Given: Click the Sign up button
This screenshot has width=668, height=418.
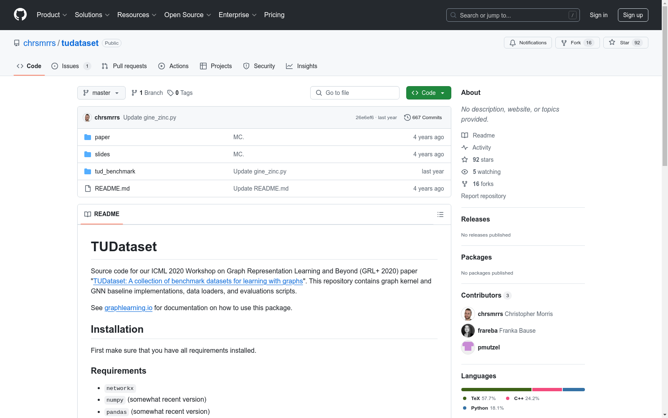Looking at the screenshot, I should coord(633,15).
